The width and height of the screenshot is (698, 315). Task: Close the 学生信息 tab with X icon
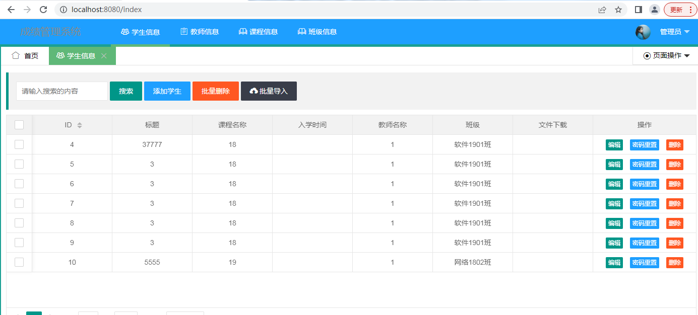[104, 56]
